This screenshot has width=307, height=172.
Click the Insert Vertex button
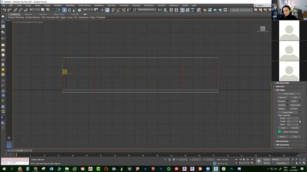coord(289,94)
